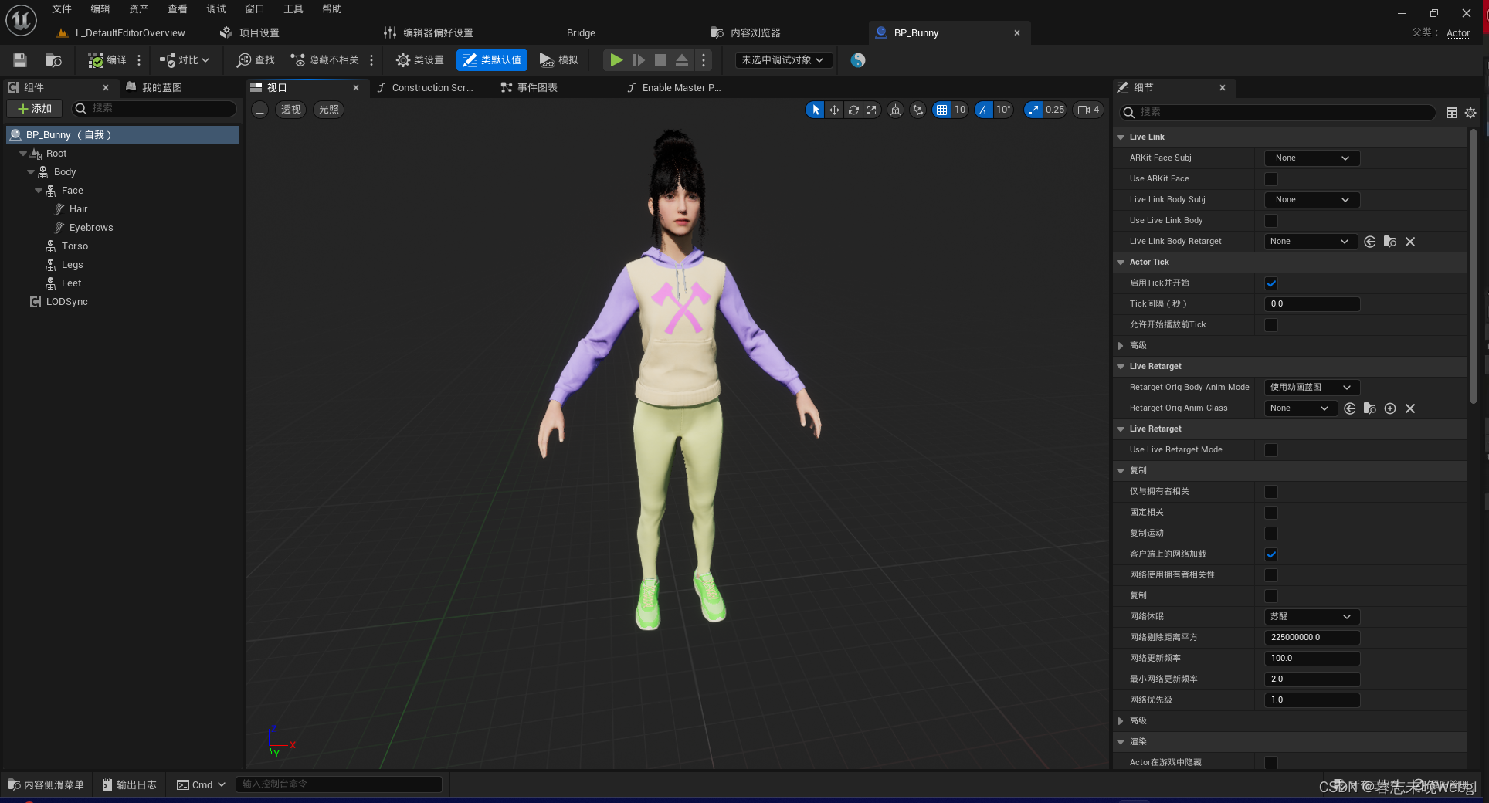Browse to the Live Link Body Retarget asset
The height and width of the screenshot is (803, 1489).
click(1390, 242)
